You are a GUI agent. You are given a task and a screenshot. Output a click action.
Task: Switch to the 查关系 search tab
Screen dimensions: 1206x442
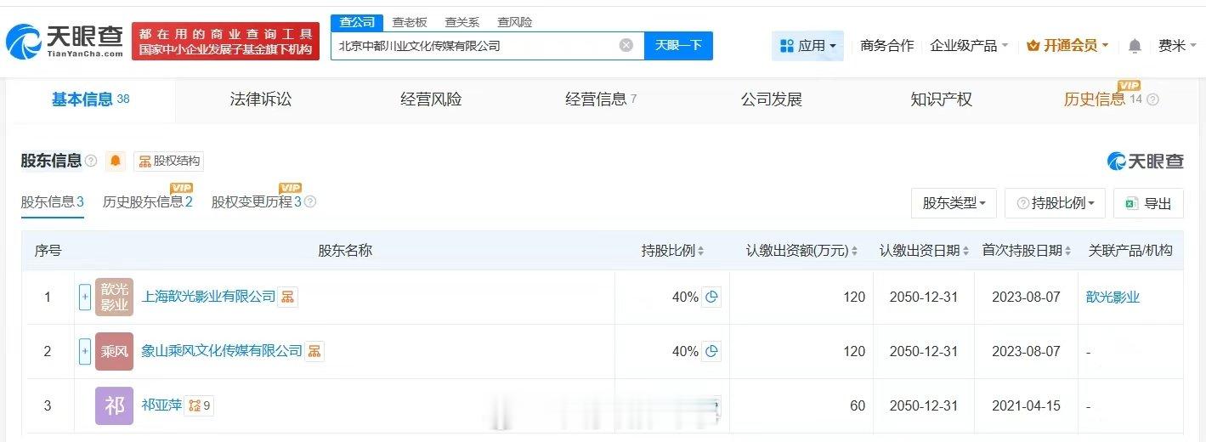[x=462, y=22]
